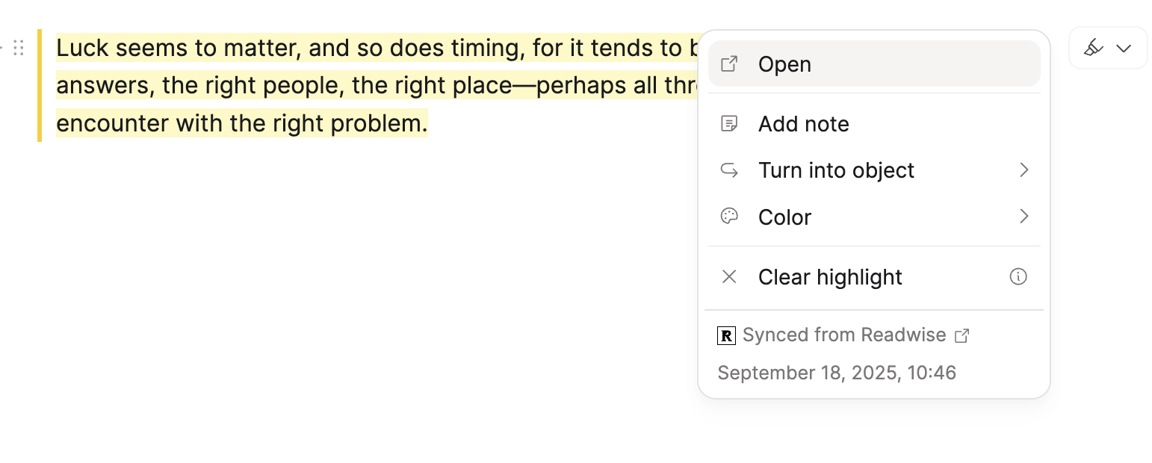Click the external-link icon after Synced from Readwise
This screenshot has width=1152, height=463.
coord(962,335)
